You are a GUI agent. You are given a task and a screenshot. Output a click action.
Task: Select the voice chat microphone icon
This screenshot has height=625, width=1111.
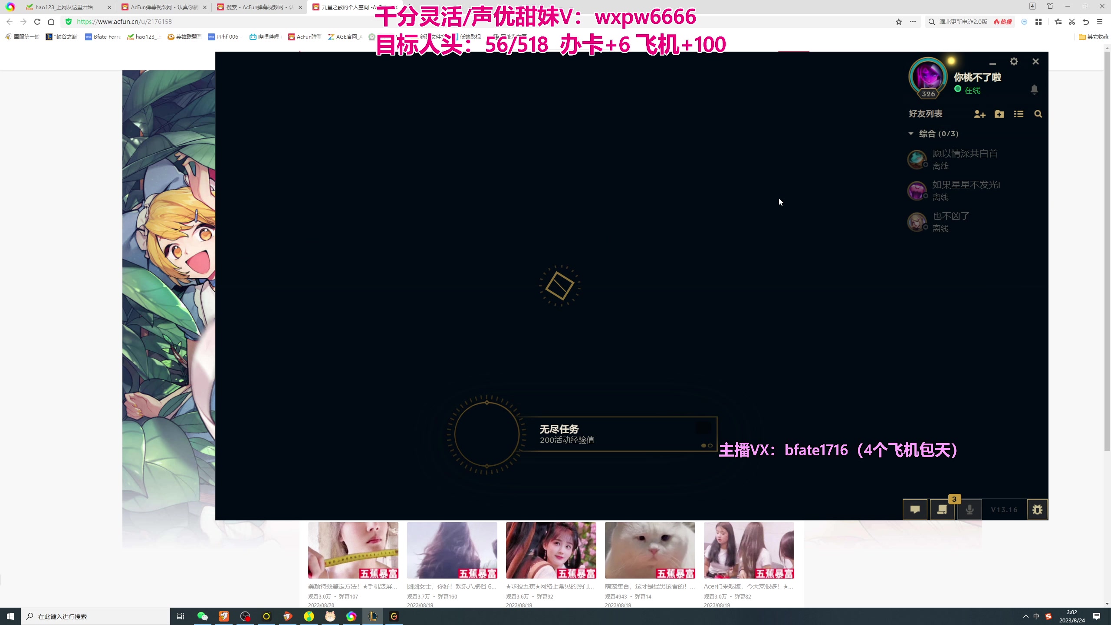tap(970, 509)
